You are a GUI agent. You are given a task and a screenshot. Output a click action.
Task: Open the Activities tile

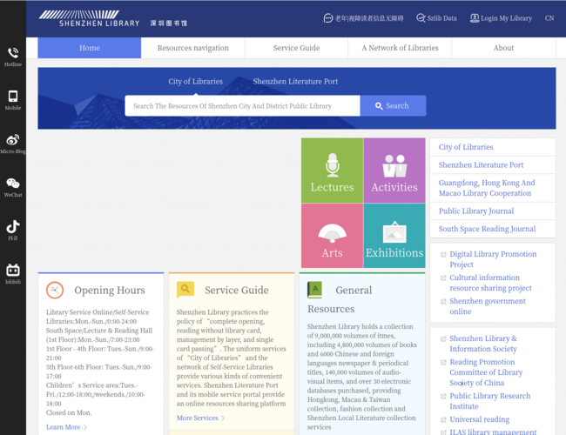point(394,171)
